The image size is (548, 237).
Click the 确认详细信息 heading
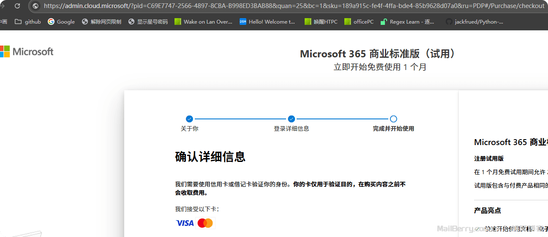(x=210, y=157)
